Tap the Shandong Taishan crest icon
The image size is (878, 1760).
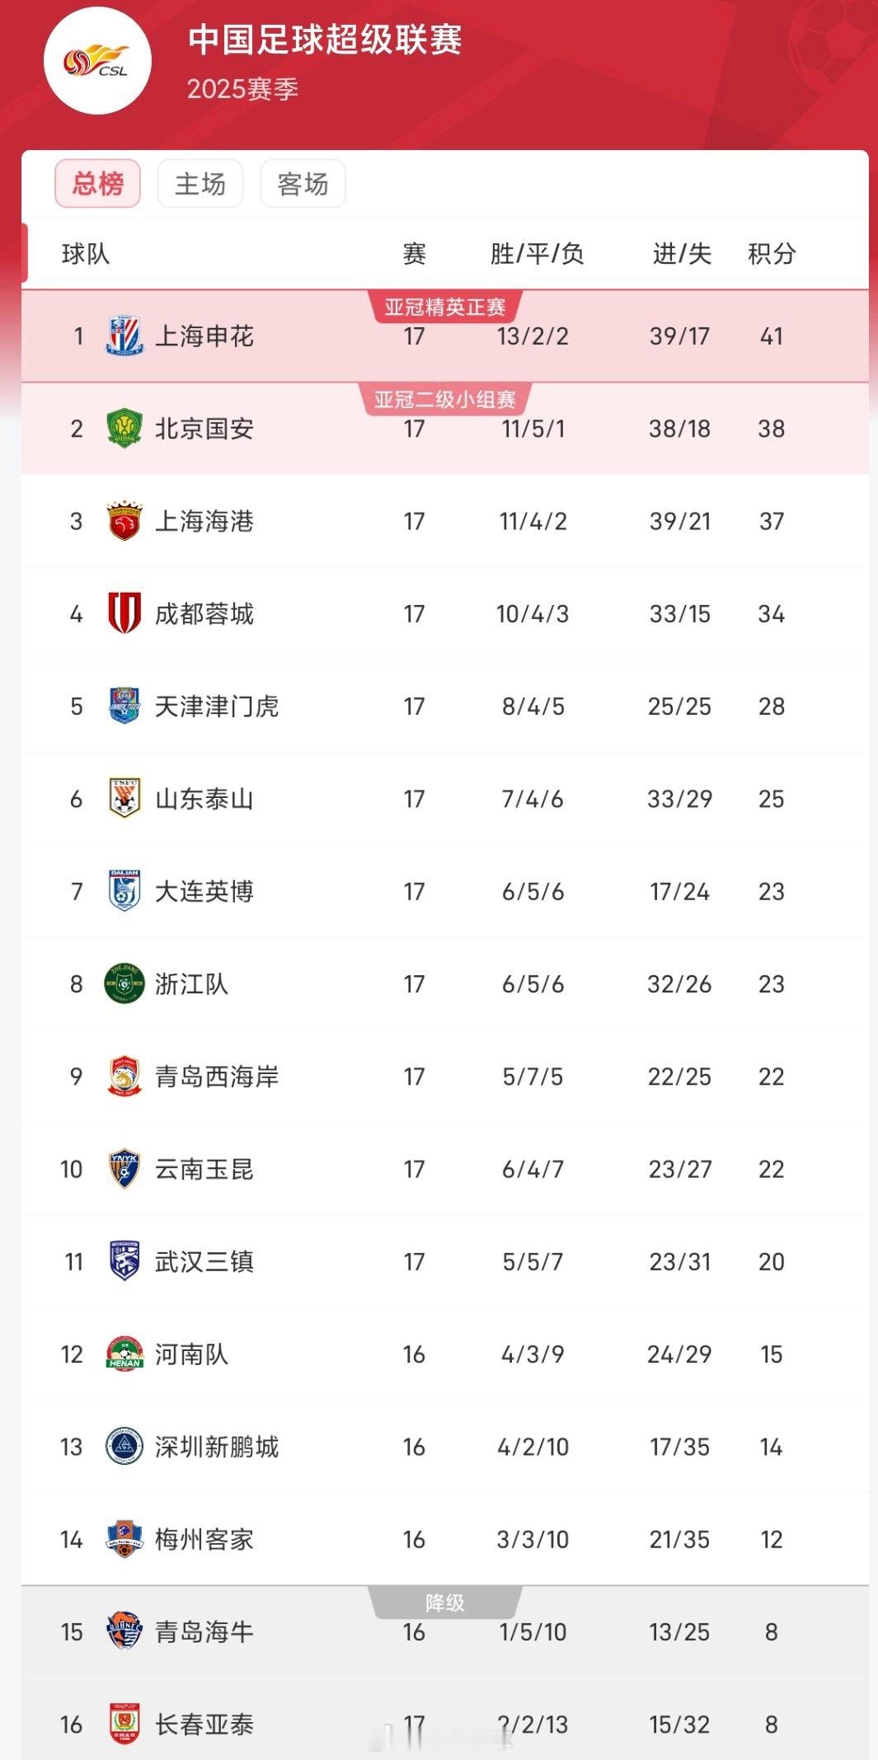124,798
